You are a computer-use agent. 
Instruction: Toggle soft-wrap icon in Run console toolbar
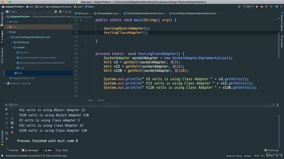click(12, 118)
